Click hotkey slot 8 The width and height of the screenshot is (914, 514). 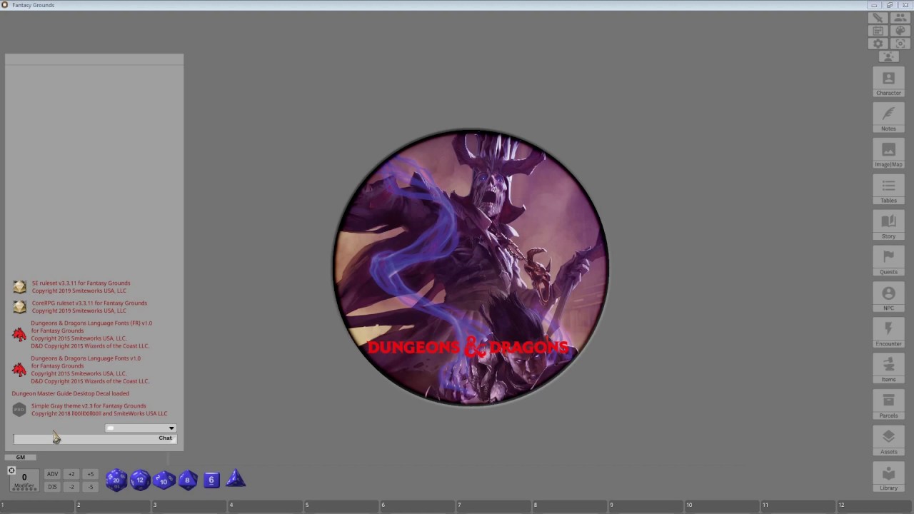pos(571,505)
